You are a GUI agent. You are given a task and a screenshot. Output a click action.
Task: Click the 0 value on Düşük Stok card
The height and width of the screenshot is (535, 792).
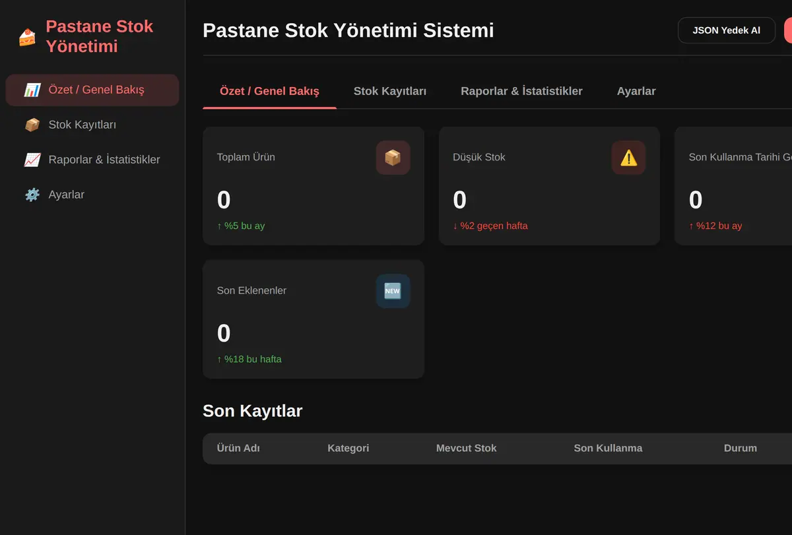460,200
